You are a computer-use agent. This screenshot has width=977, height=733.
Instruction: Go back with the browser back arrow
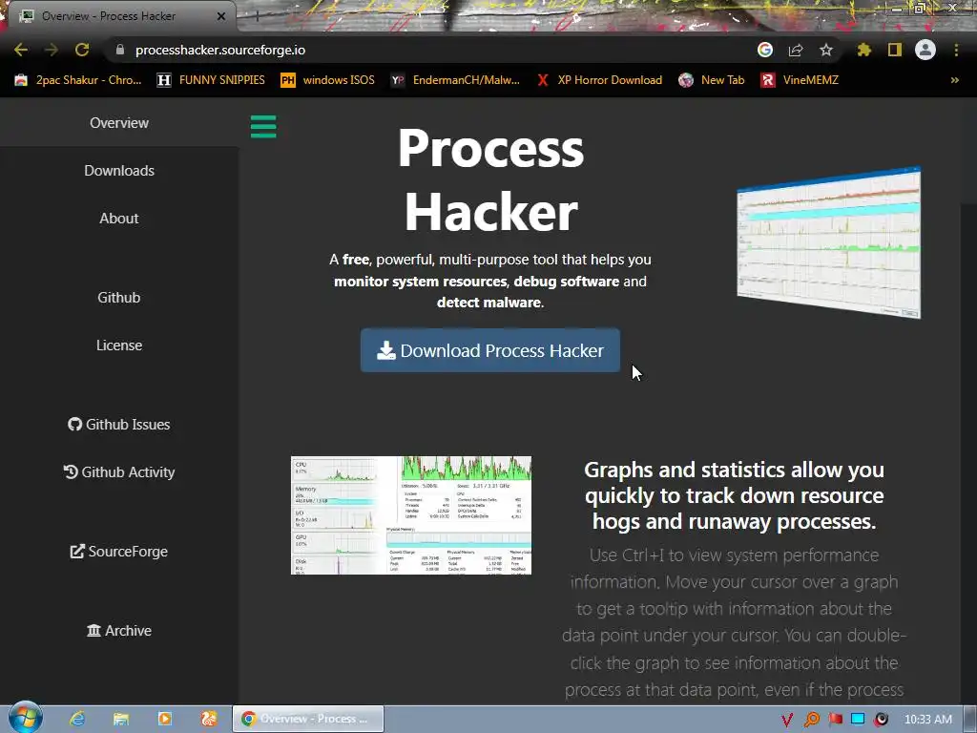tap(21, 50)
